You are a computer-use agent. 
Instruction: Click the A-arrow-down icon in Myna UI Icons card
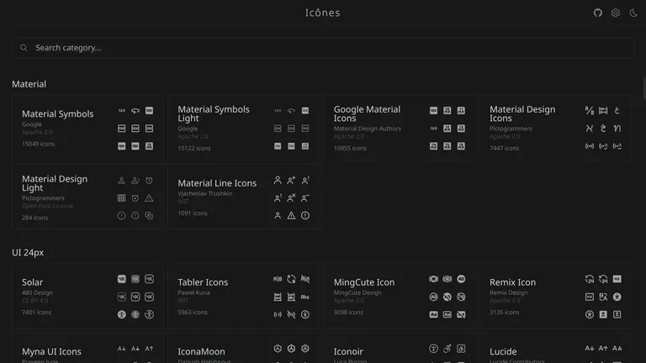[x=121, y=349]
